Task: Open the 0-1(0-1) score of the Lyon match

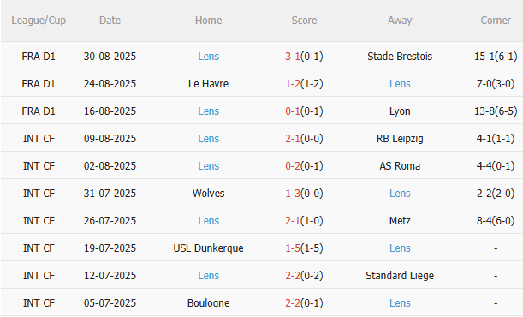Action: (304, 111)
